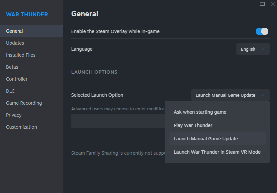This screenshot has width=277, height=193.
Task: Open the Language dropdown
Action: [x=253, y=49]
